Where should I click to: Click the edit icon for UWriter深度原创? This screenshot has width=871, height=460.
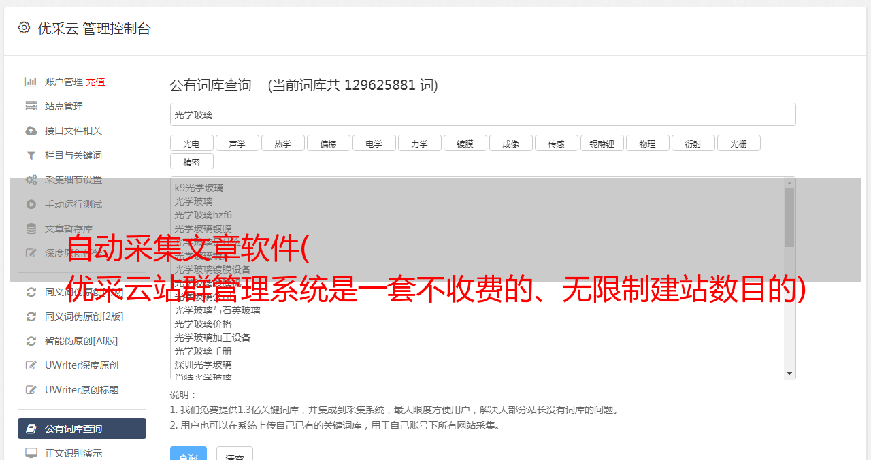31,365
